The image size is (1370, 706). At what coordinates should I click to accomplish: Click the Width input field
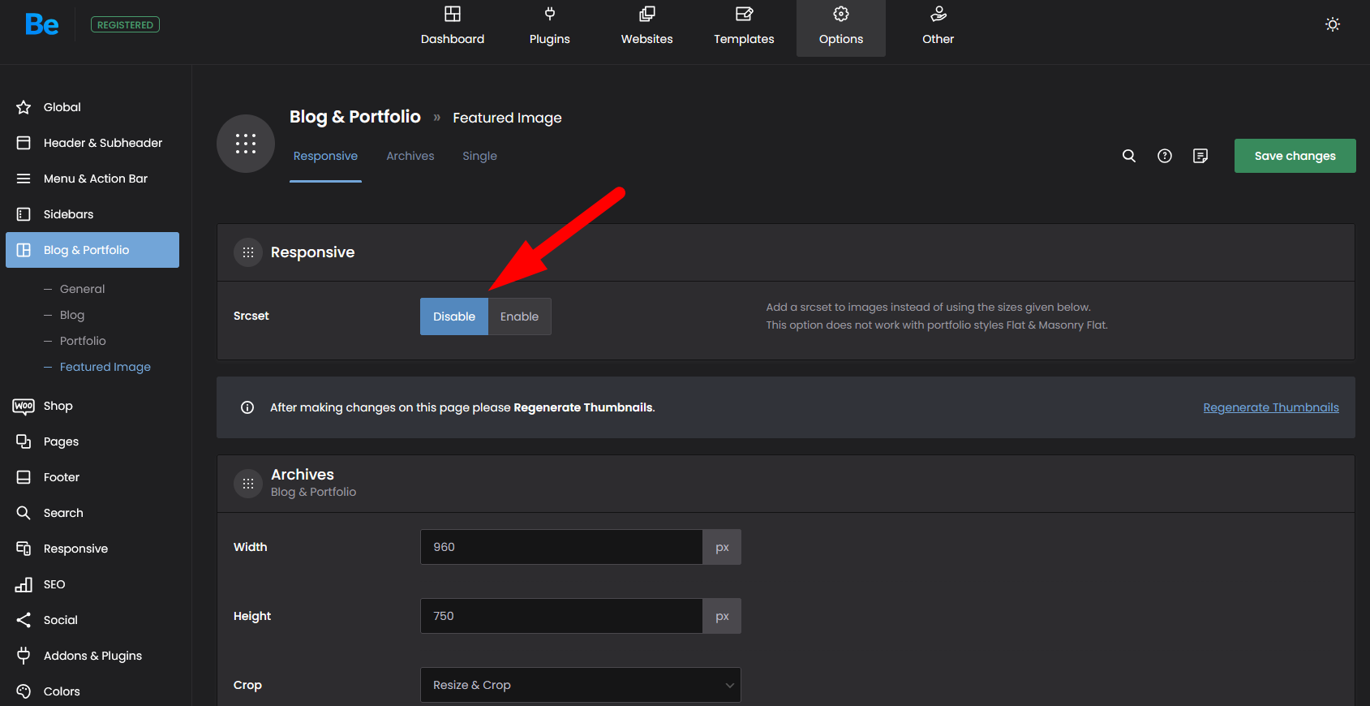pyautogui.click(x=561, y=547)
